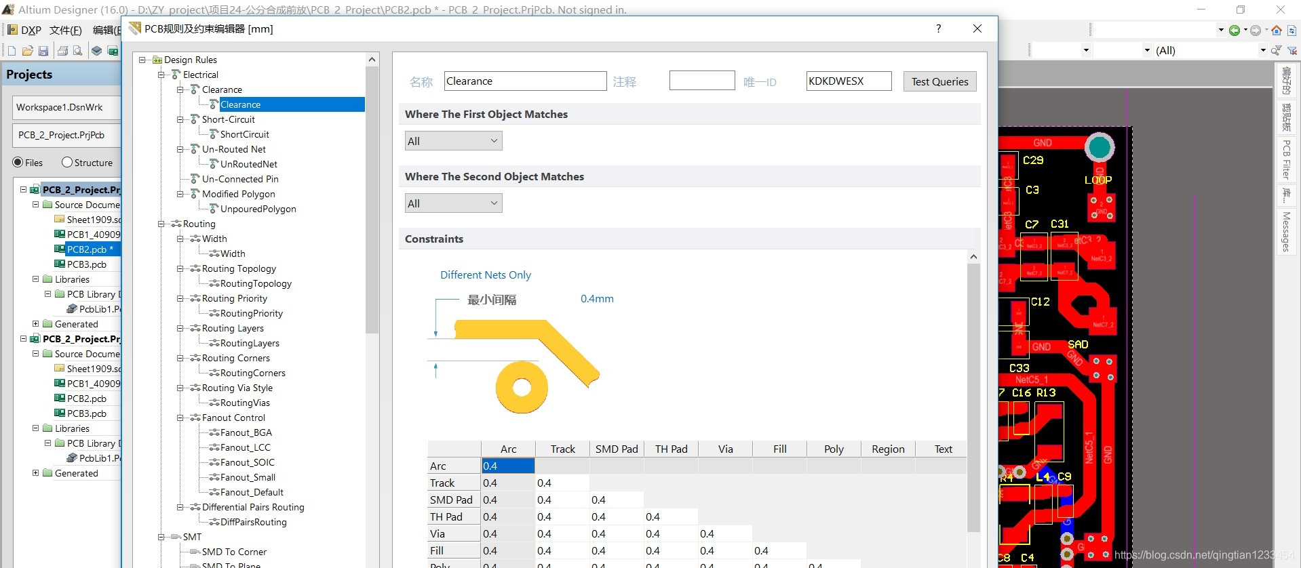
Task: Open a file with the folder icon
Action: [x=27, y=51]
